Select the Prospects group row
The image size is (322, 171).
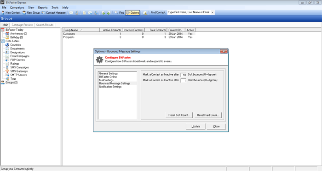tap(129, 37)
